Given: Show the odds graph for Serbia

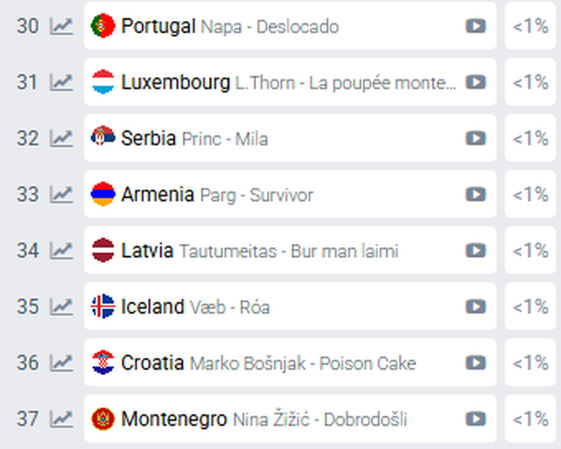Looking at the screenshot, I should click(61, 139).
